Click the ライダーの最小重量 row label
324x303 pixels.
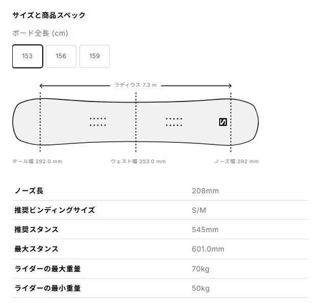click(x=47, y=288)
